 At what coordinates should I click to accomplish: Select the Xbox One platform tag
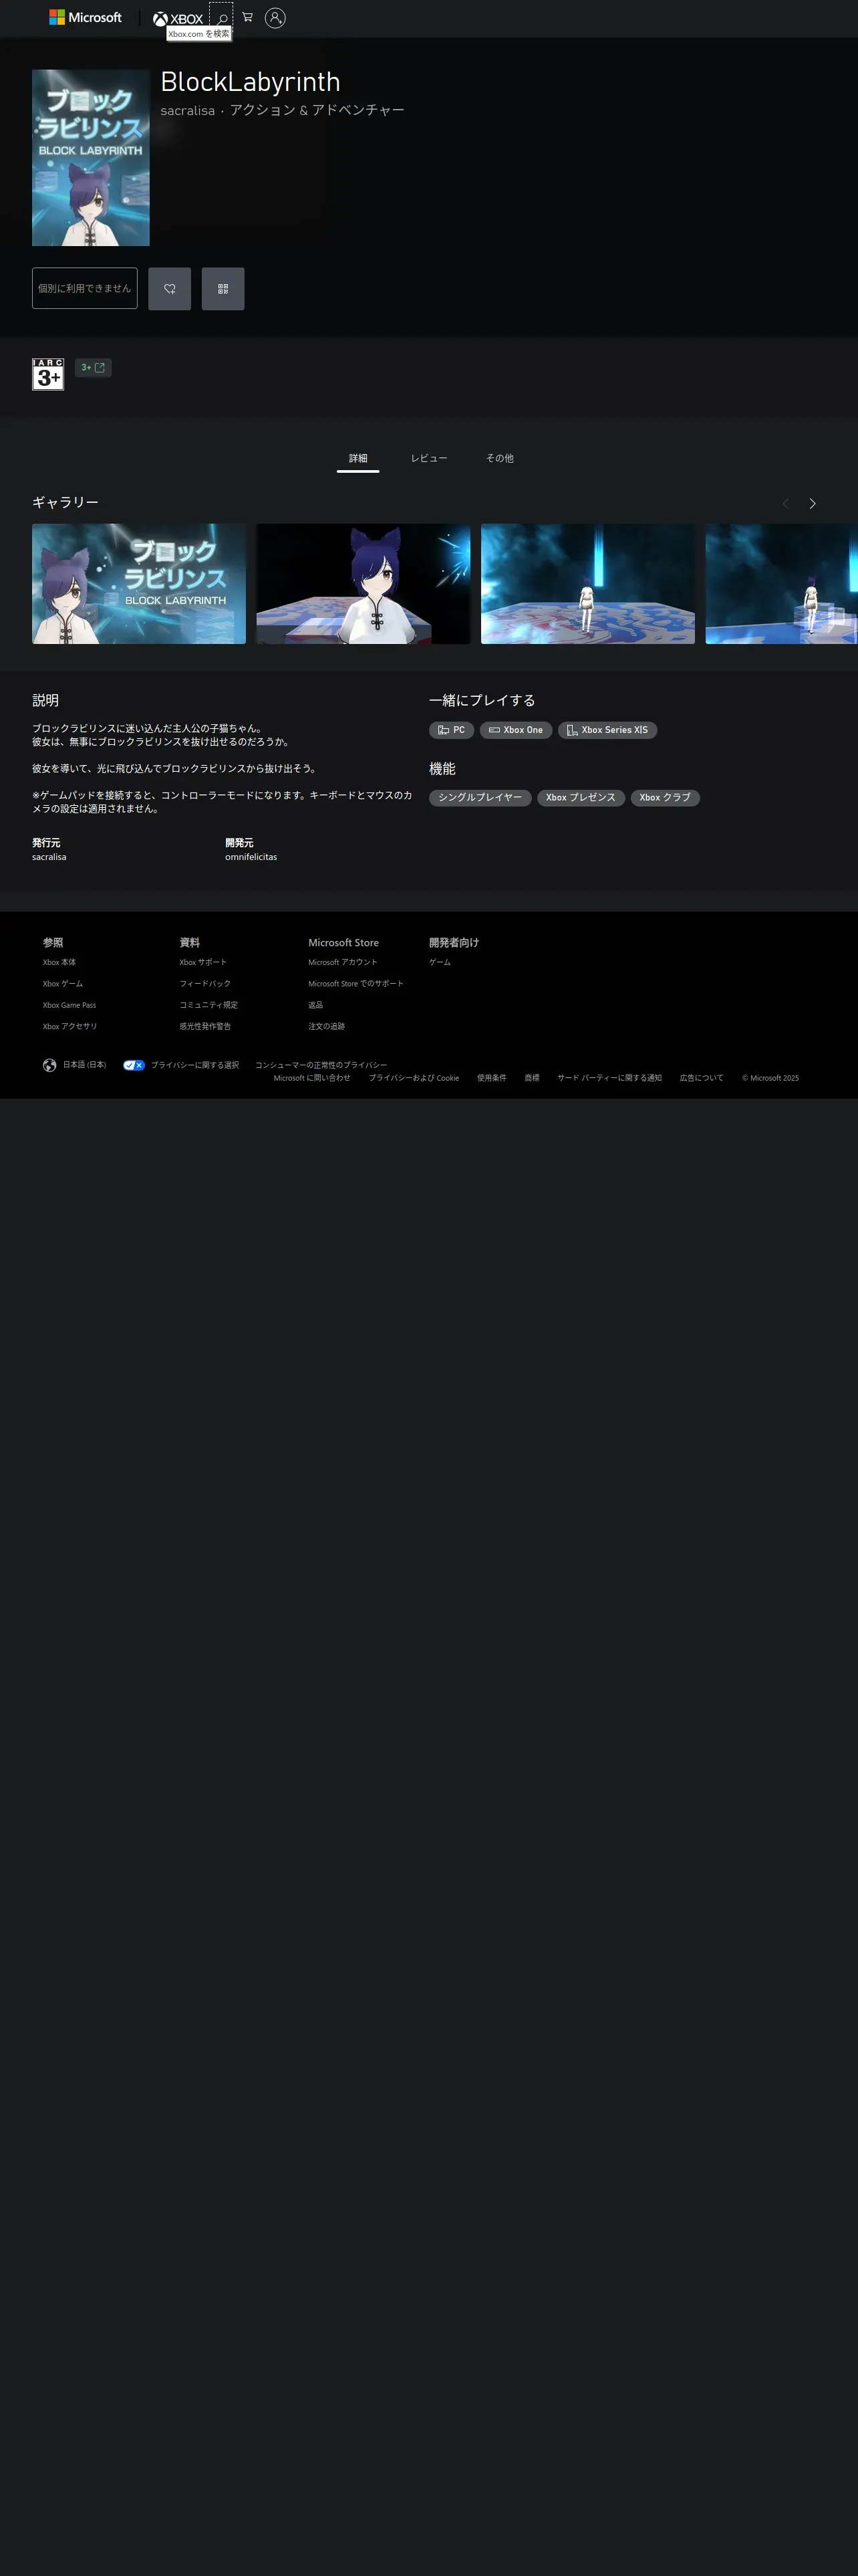pyautogui.click(x=515, y=730)
